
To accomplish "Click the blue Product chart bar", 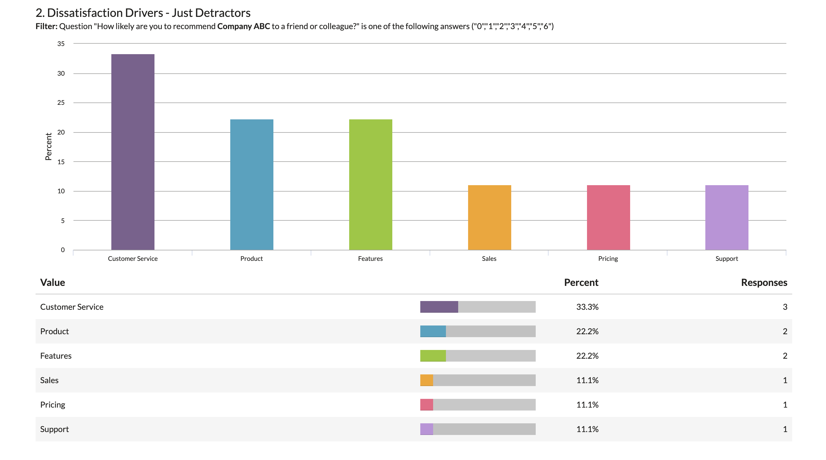I will coord(252,185).
